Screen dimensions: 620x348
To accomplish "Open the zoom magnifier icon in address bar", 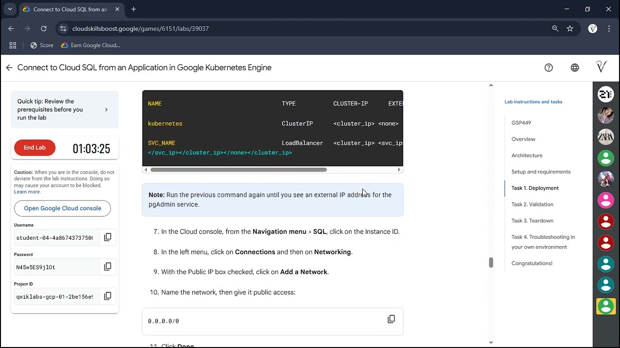I will point(555,29).
